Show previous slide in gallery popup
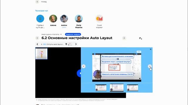188x105 pixels. pyautogui.click(x=83, y=66)
